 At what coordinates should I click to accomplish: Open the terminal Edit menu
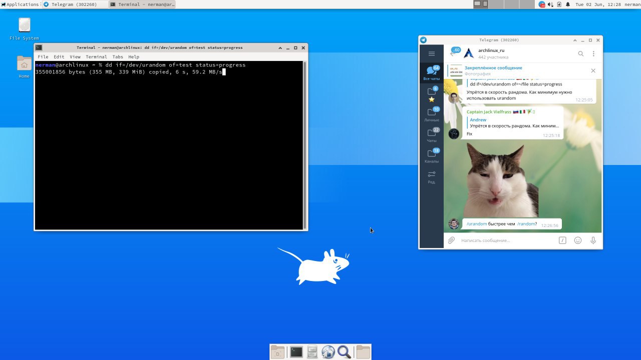pyautogui.click(x=59, y=57)
